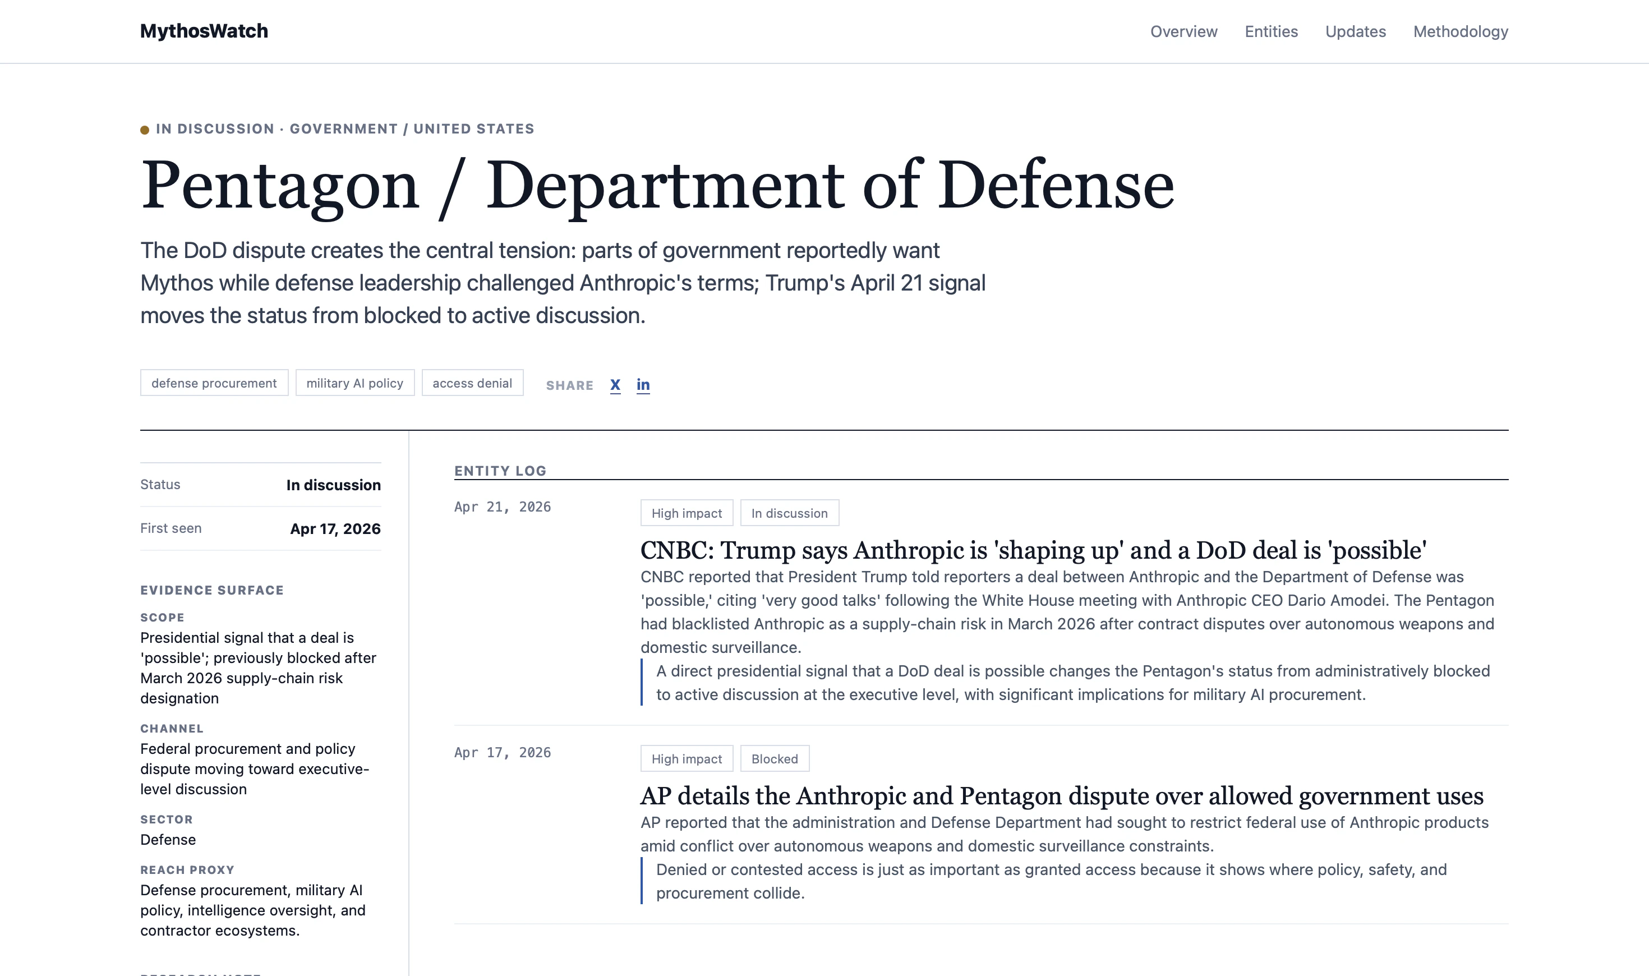Navigate to the Updates page
The height and width of the screenshot is (976, 1649).
tap(1355, 31)
